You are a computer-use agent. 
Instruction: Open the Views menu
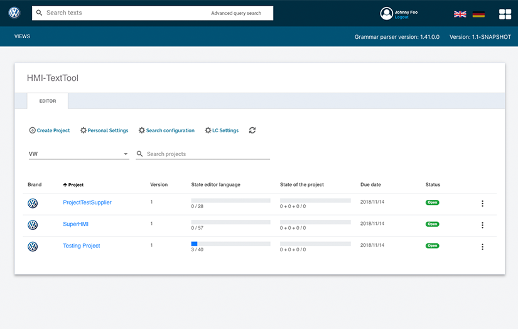(x=22, y=36)
